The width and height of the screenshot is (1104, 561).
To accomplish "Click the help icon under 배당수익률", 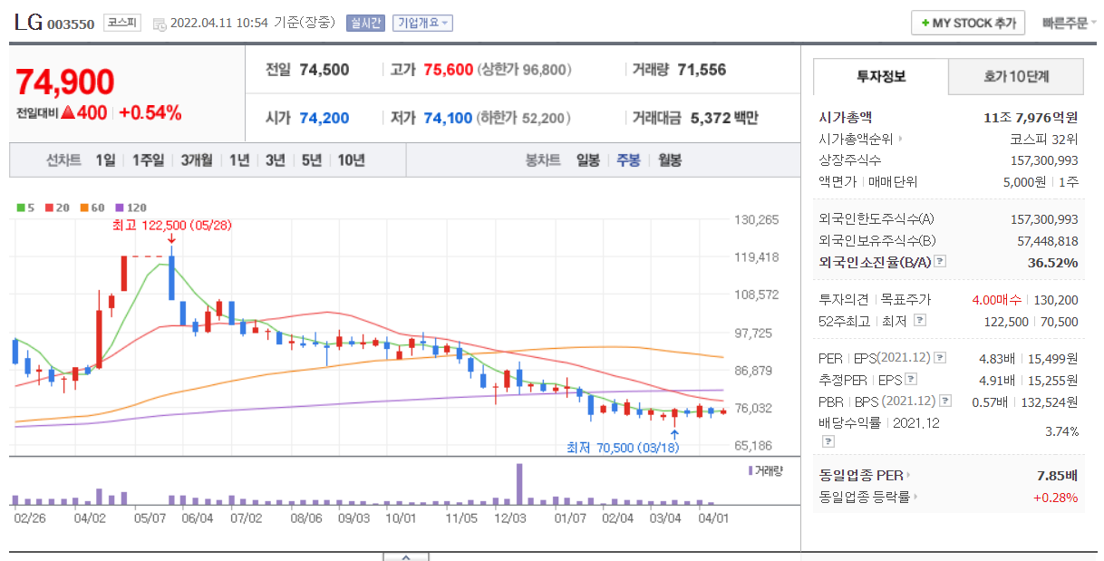I will coord(828,441).
